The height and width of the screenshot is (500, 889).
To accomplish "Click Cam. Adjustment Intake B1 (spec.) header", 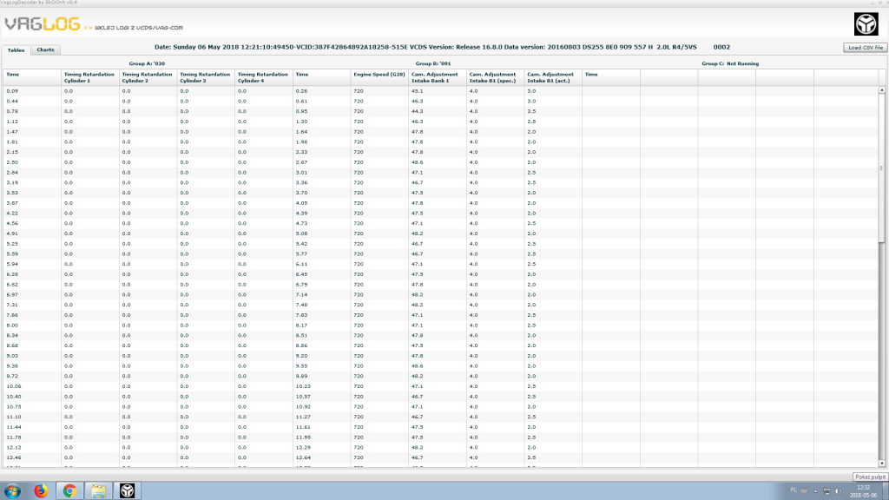I will [x=495, y=77].
